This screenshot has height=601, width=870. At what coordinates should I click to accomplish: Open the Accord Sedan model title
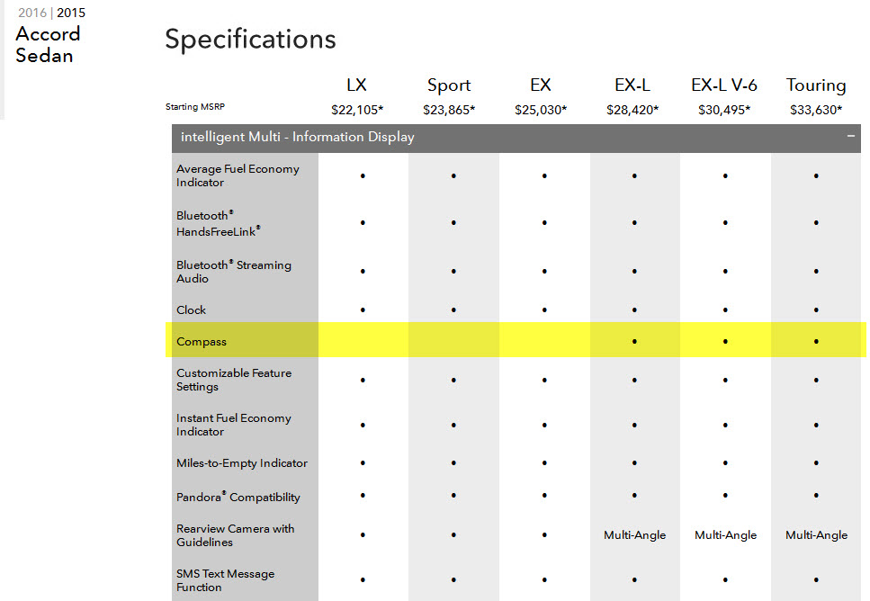[48, 45]
